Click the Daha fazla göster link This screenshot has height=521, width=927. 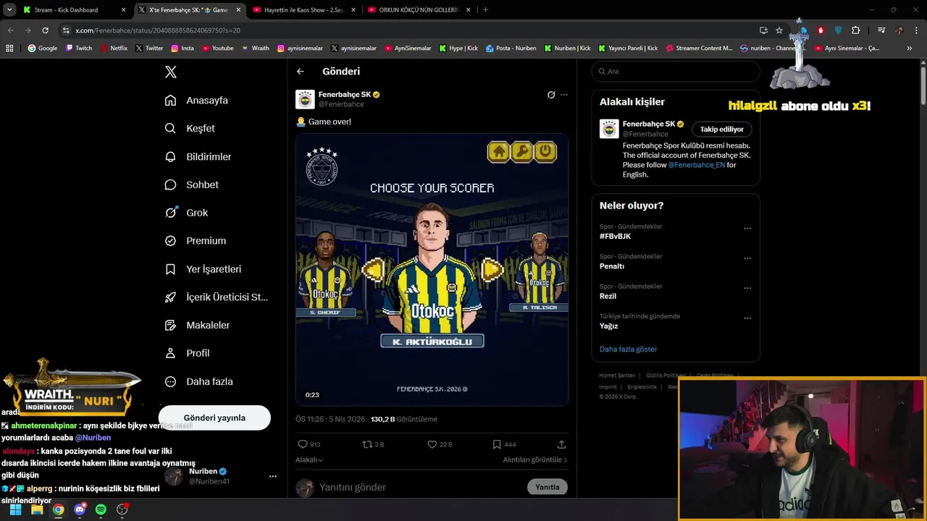click(x=628, y=349)
